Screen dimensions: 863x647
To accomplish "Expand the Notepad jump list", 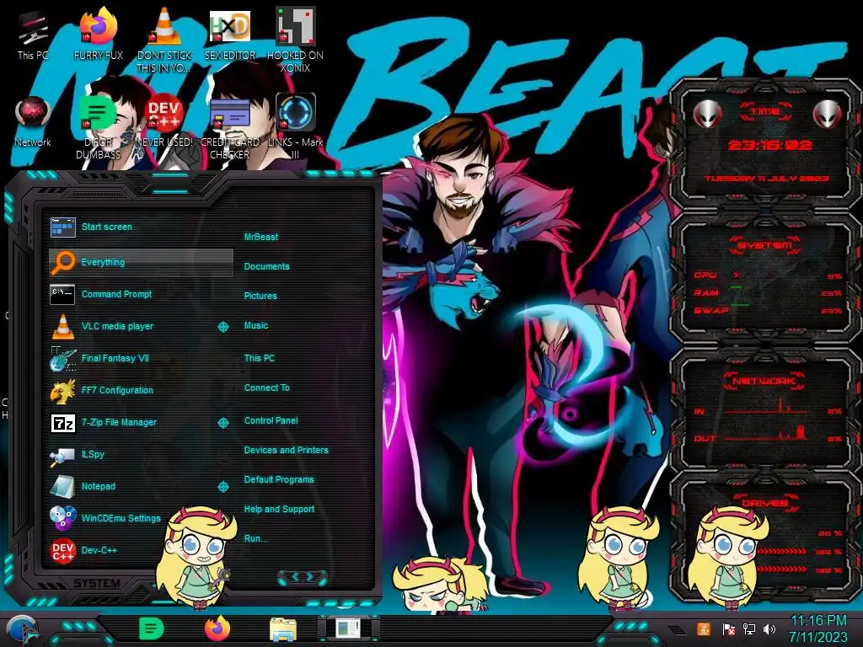I will tap(222, 487).
